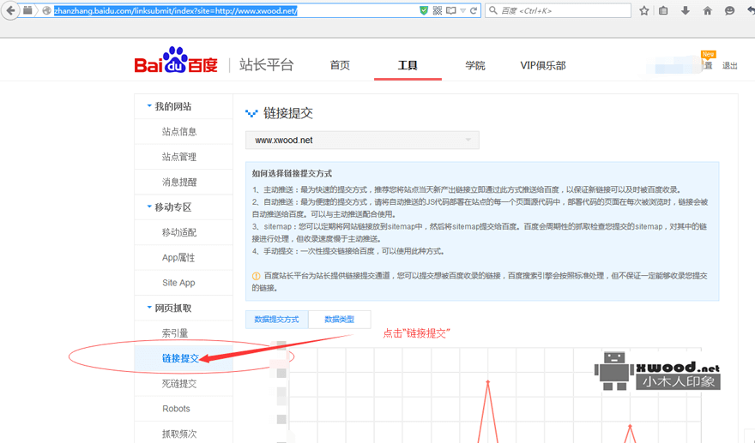
Task: Click the orange warning info icon
Action: pyautogui.click(x=257, y=276)
